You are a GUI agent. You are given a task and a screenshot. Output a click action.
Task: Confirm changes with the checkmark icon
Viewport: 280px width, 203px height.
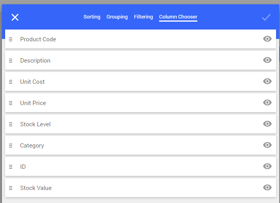(x=266, y=17)
